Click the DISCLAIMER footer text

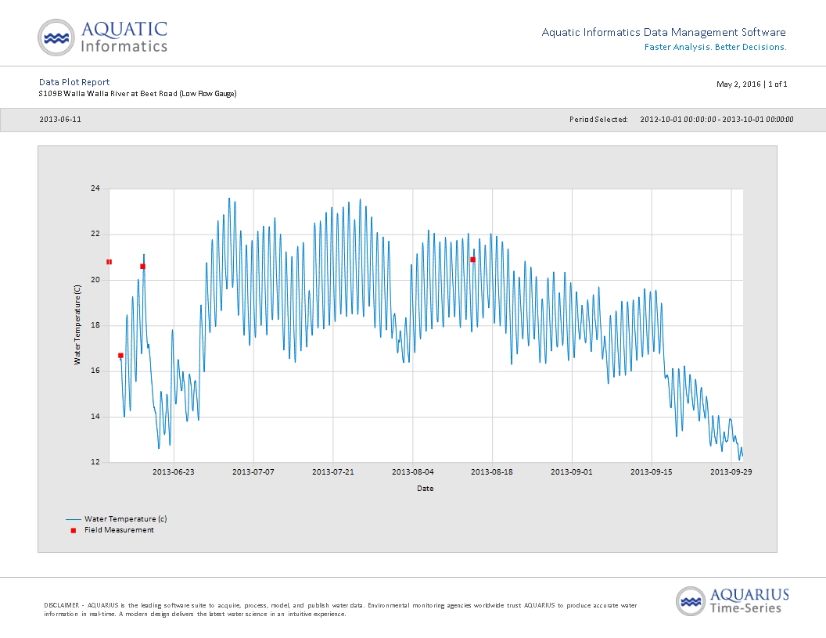(340, 610)
